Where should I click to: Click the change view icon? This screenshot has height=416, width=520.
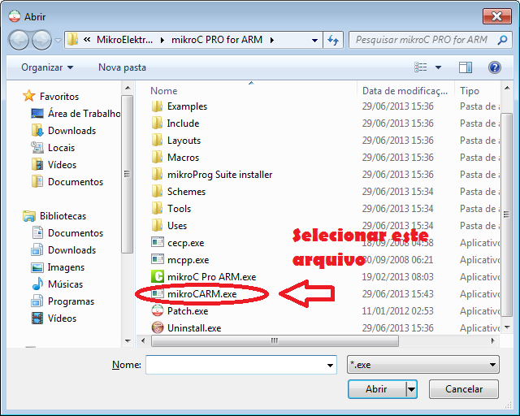421,67
